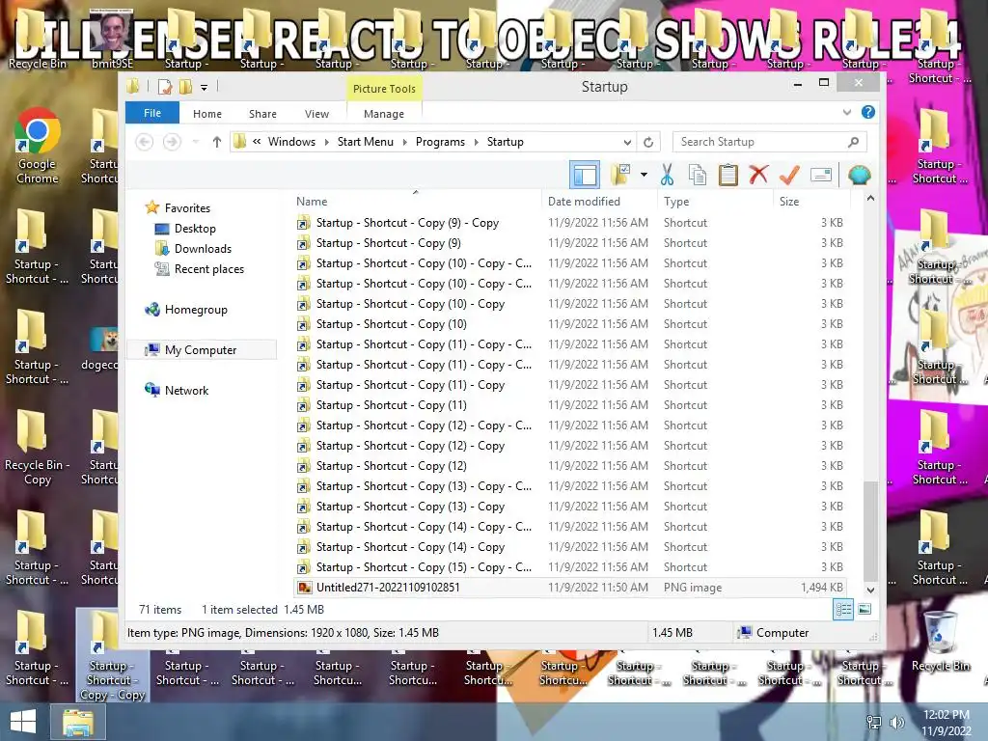Open the blue Help question mark
This screenshot has height=741, width=988.
[x=868, y=112]
